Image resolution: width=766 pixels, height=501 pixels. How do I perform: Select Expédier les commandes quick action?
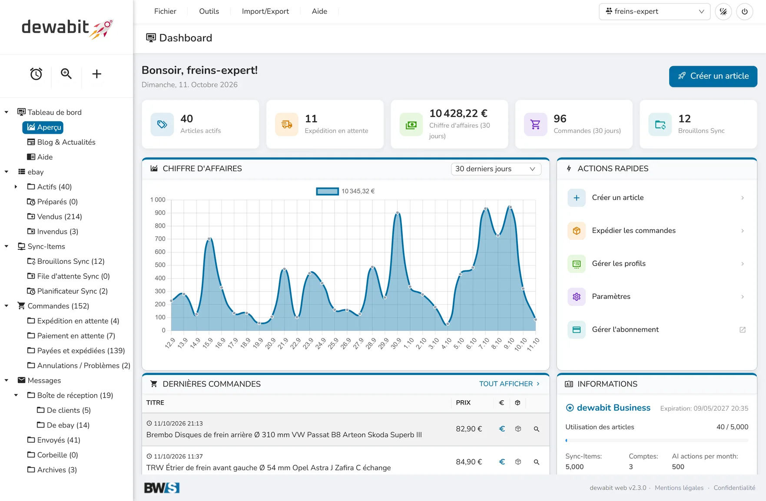tap(657, 231)
